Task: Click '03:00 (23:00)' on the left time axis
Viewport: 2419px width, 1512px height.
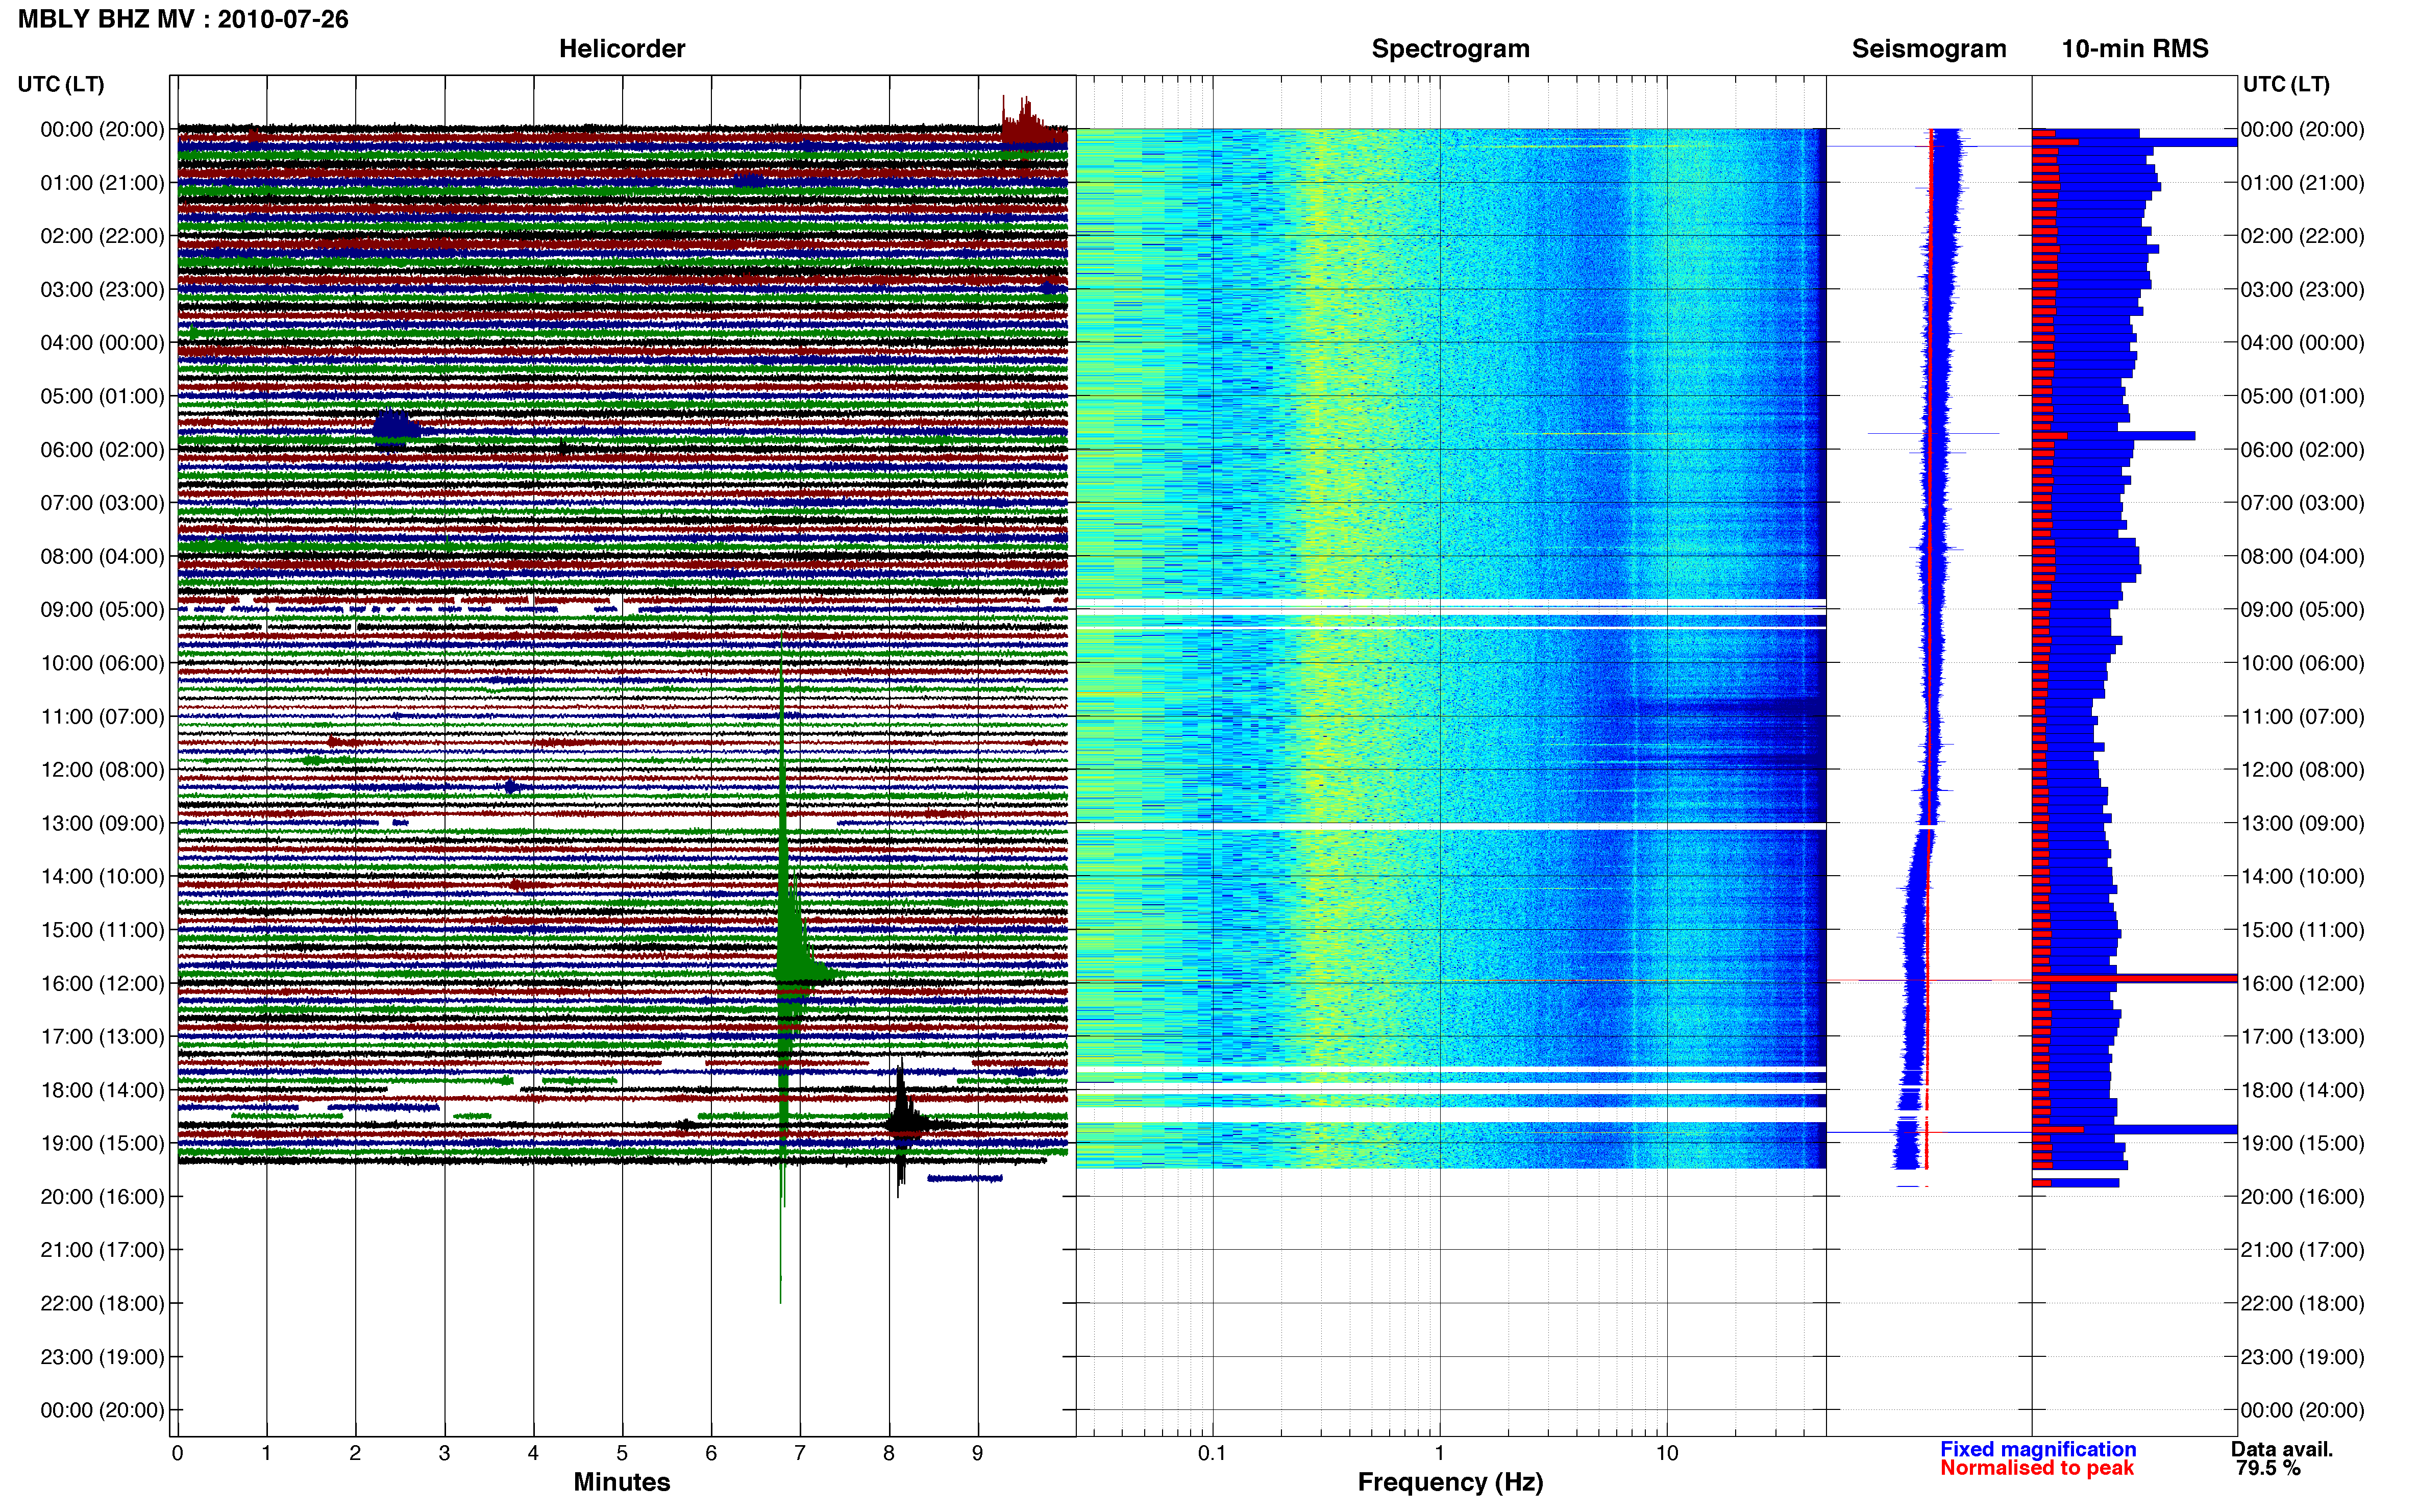Action: click(102, 290)
